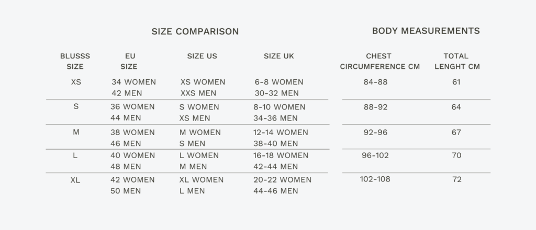
Task: Click the 36 WOMEN EU size cell
Action: 132,106
